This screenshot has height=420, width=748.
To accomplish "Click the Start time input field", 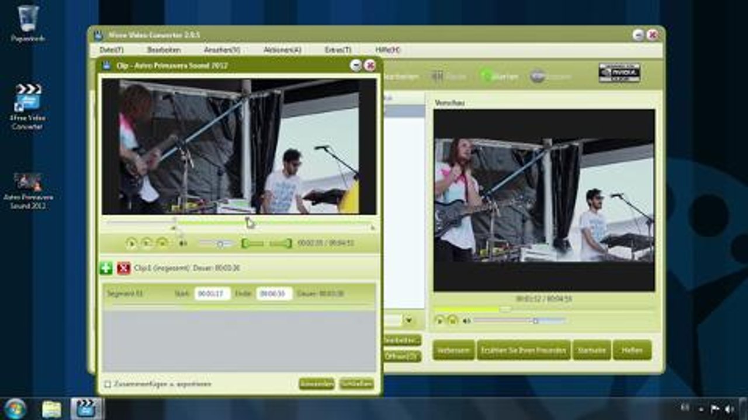I will tap(213, 294).
